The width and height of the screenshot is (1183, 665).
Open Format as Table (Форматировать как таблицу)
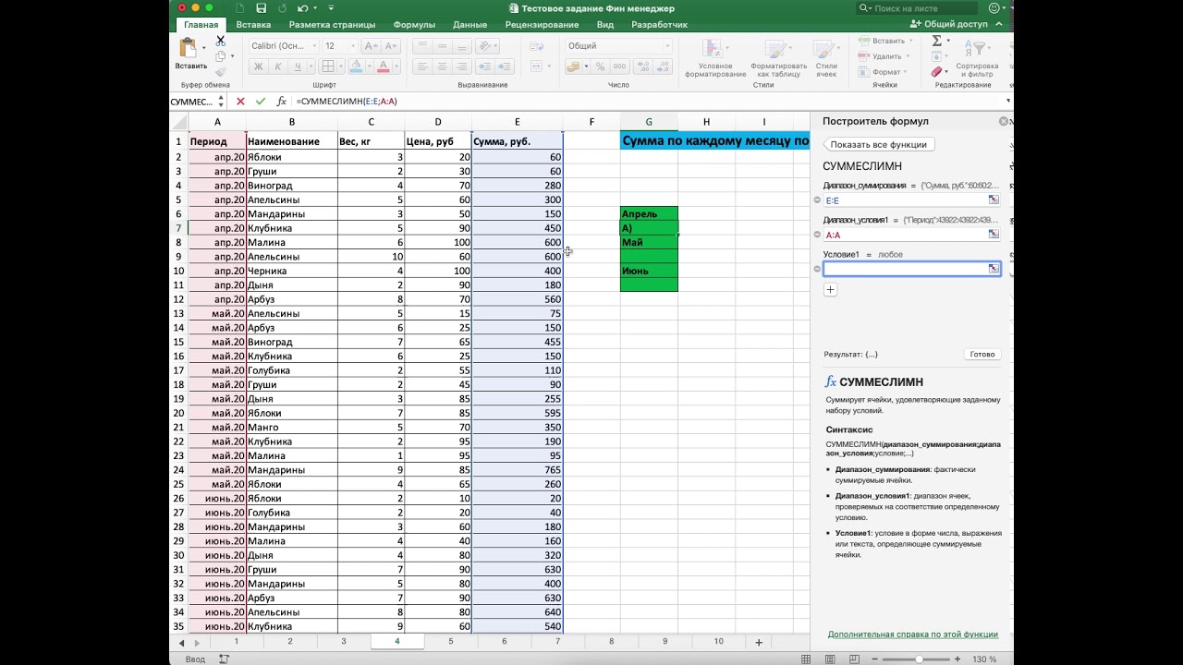(x=778, y=57)
